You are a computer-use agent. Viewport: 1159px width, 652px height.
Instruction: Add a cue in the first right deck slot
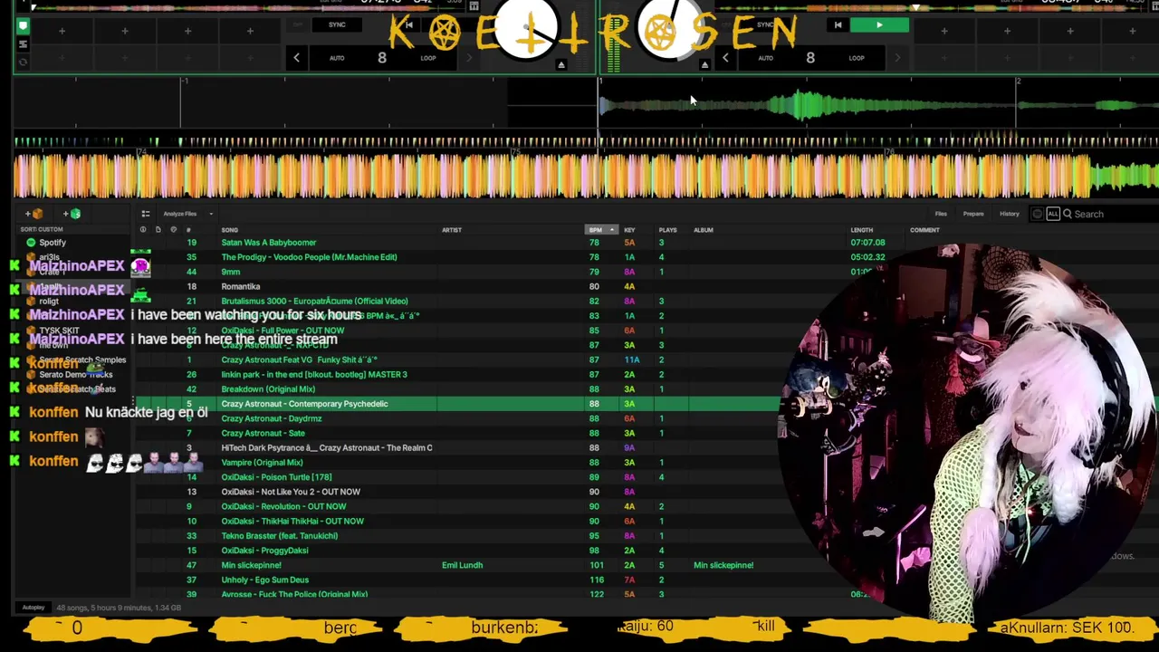pyautogui.click(x=944, y=32)
